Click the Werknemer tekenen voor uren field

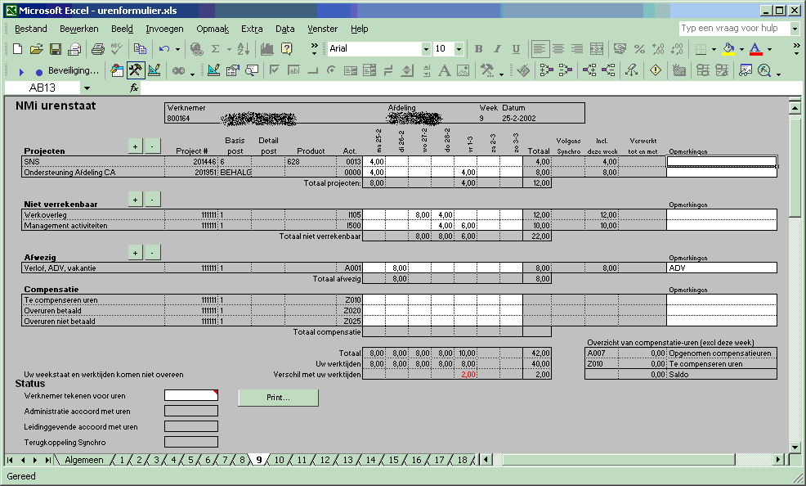click(191, 395)
